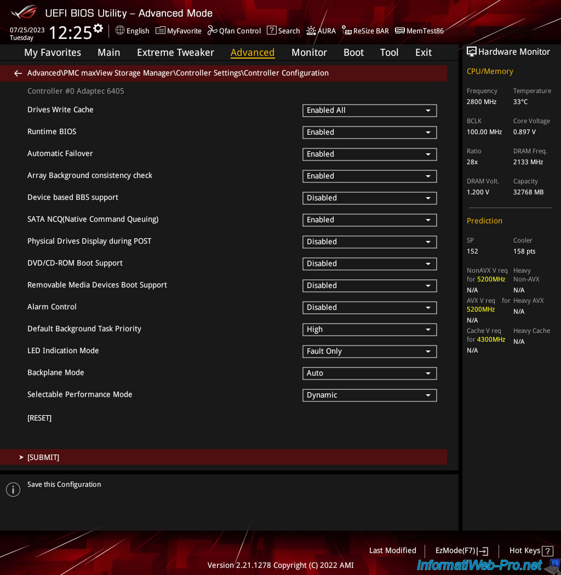This screenshot has height=575, width=561.
Task: Click the version copyright text
Action: pos(280,566)
